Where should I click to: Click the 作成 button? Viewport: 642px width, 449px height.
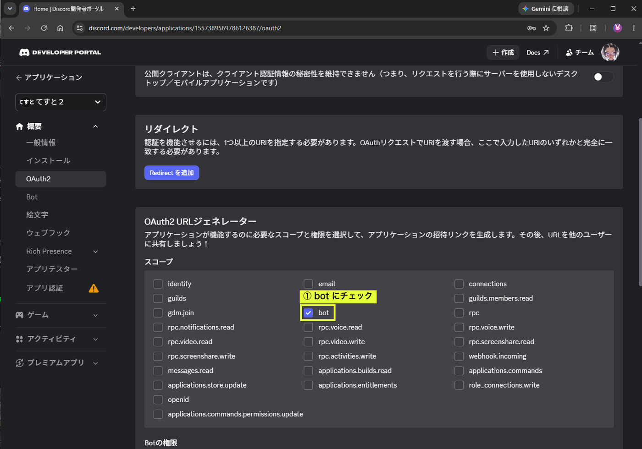tap(503, 53)
